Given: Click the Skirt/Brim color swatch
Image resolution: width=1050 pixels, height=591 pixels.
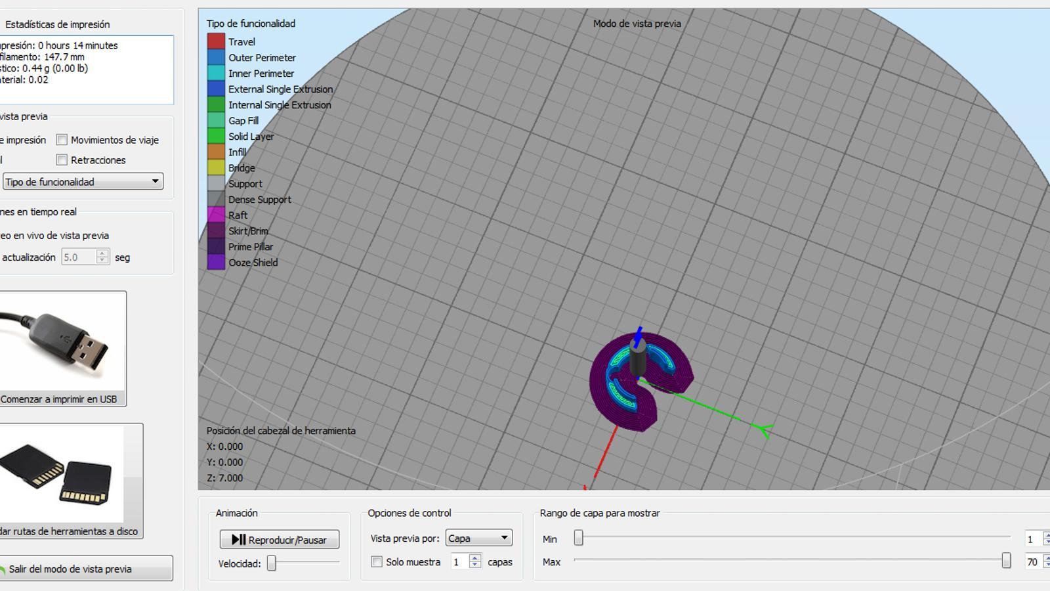Looking at the screenshot, I should tap(216, 230).
